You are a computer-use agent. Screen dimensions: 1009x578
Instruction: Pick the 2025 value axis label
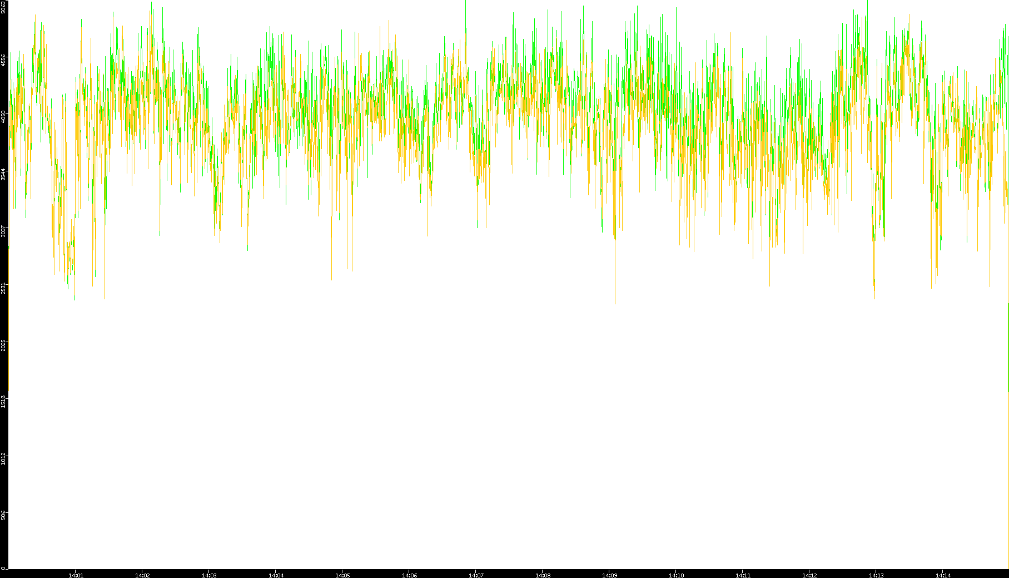pyautogui.click(x=3, y=345)
